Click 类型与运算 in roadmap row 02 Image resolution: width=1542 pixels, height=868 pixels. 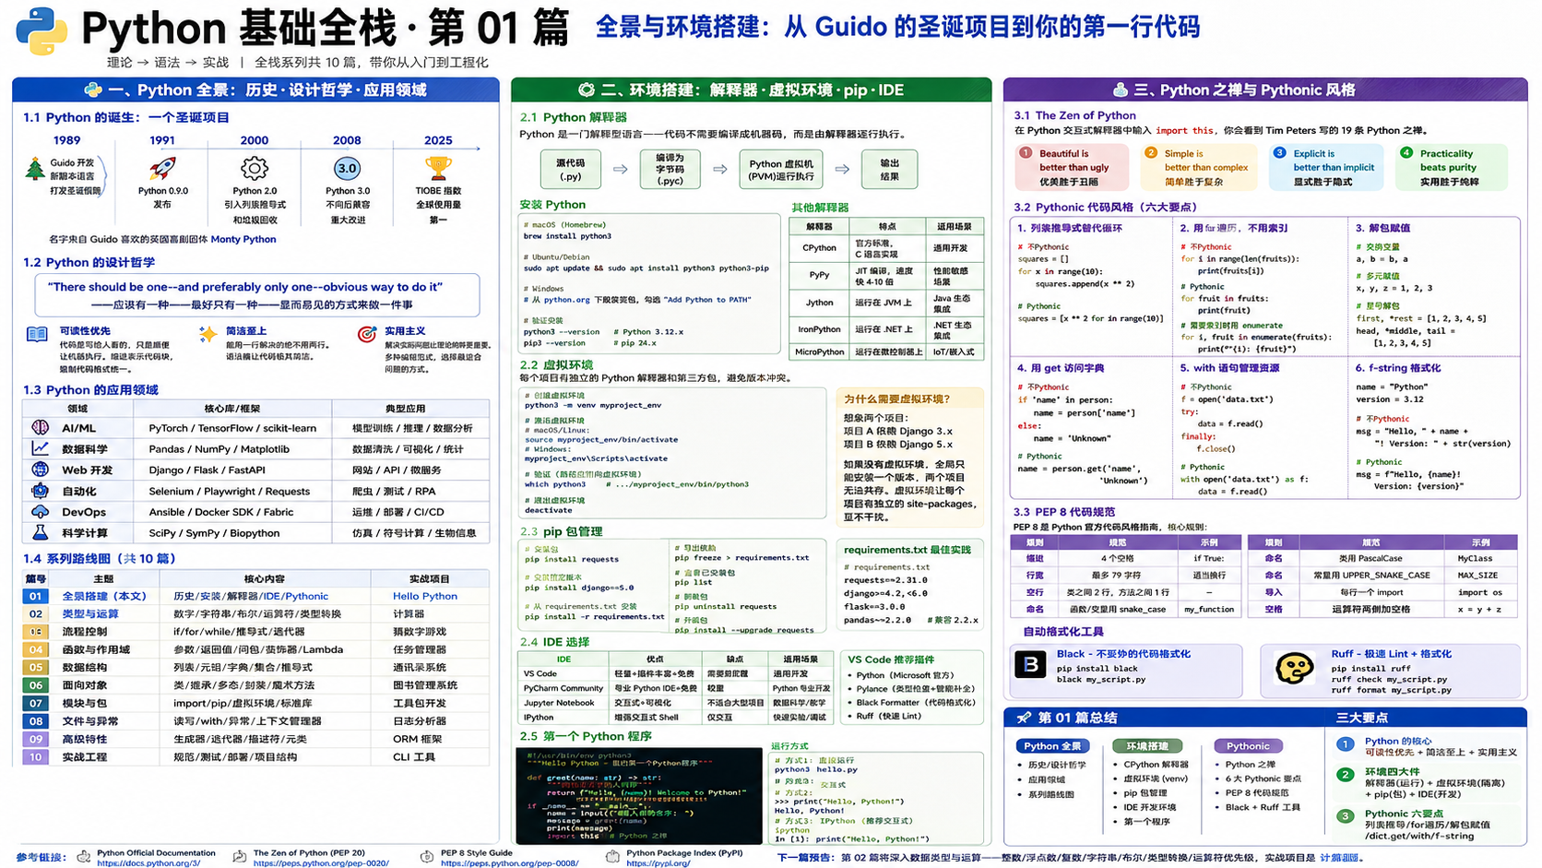pyautogui.click(x=89, y=613)
